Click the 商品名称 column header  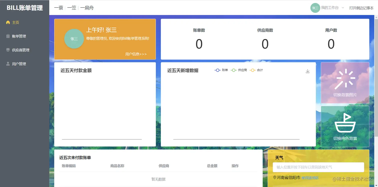117,166
